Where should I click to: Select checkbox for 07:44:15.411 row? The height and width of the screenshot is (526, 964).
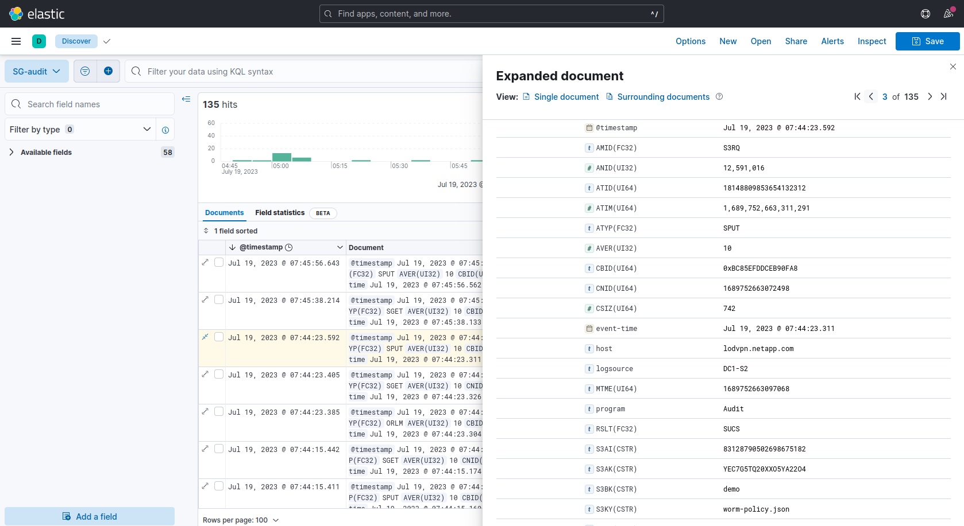219,486
